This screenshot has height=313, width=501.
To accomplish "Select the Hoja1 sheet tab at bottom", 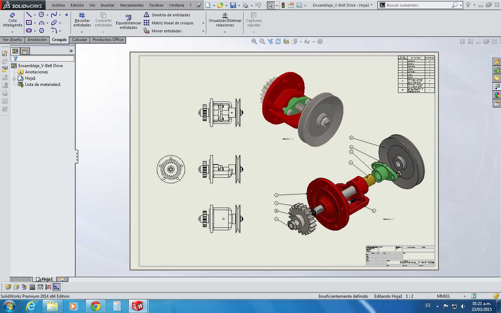I will pyautogui.click(x=45, y=279).
